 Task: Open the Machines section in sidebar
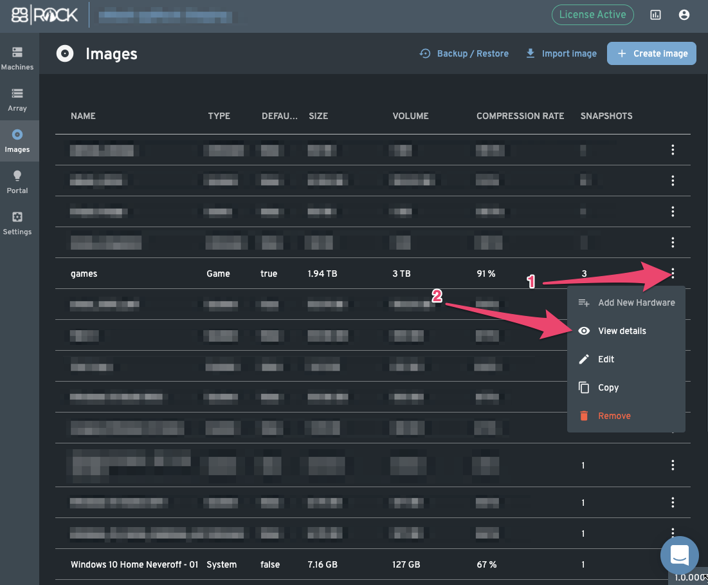(17, 59)
